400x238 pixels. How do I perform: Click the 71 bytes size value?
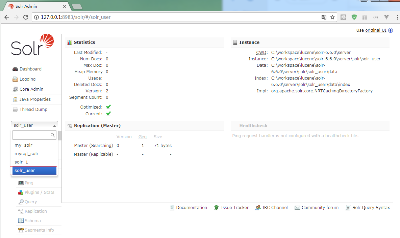163,146
